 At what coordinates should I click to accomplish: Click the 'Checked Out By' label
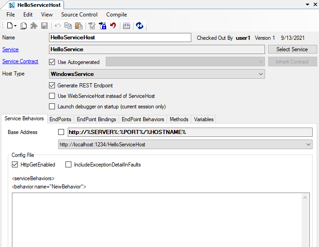(215, 38)
